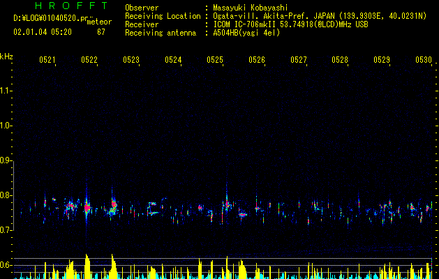The image size is (439, 279).
Task: Click the 'Observer' field label
Action: pos(142,8)
